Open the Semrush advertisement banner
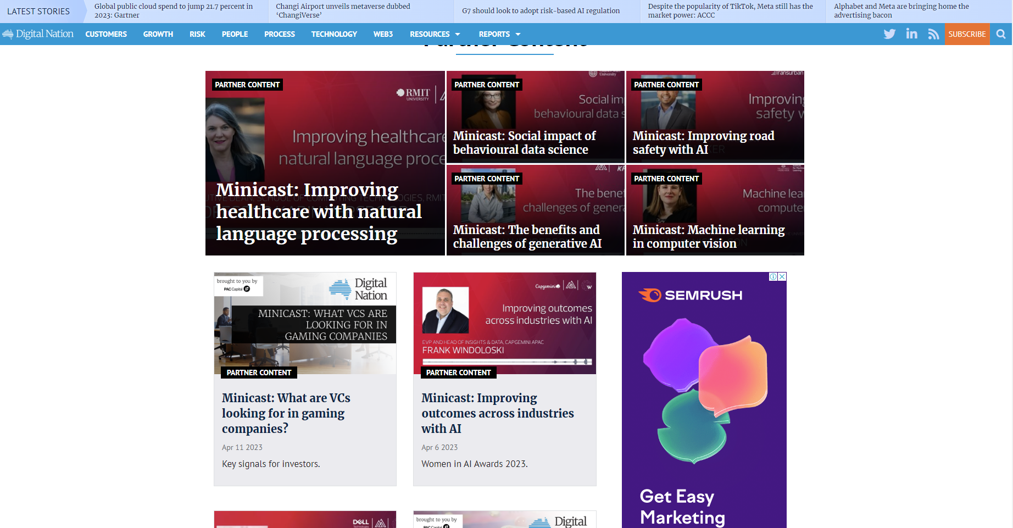The height and width of the screenshot is (528, 1013). [704, 400]
